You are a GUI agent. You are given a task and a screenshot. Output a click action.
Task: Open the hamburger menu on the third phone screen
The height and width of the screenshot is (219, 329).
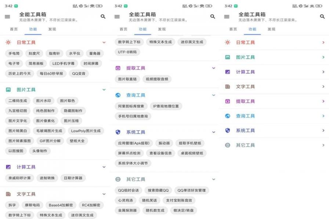click(227, 17)
